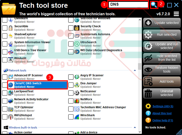The image size is (182, 135).
Task: Tick the TCP Optimizer checkbox
Action: (x=5, y=109)
